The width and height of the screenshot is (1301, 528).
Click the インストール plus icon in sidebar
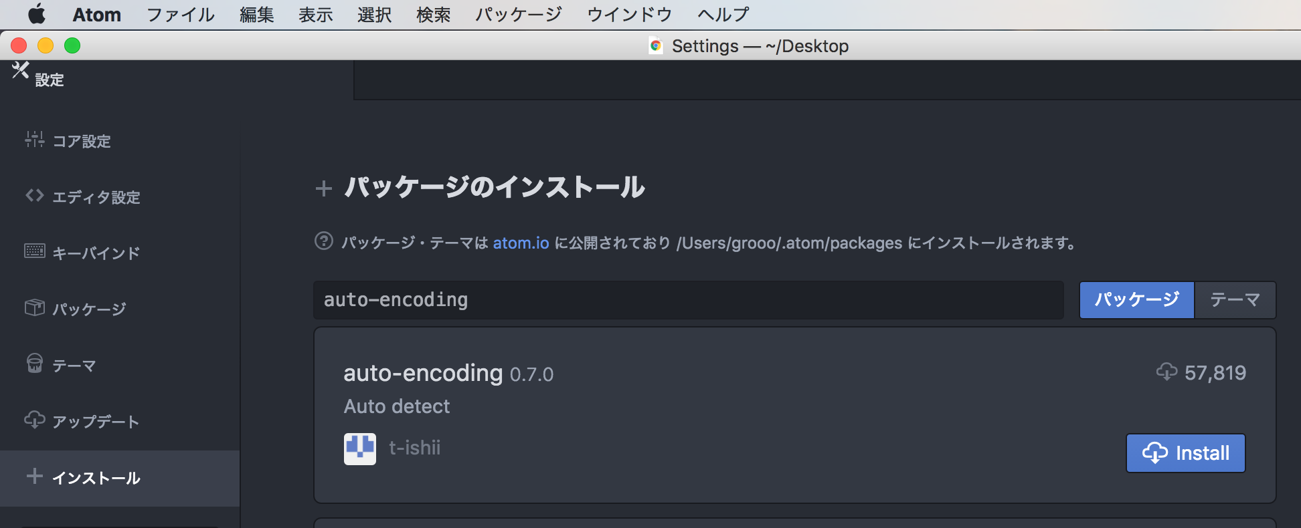35,476
